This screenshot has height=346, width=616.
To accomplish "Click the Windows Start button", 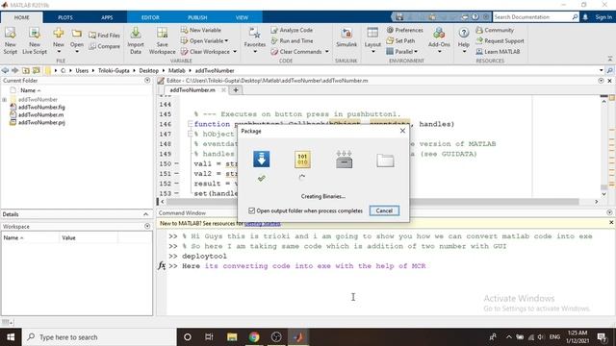I will coord(11,337).
